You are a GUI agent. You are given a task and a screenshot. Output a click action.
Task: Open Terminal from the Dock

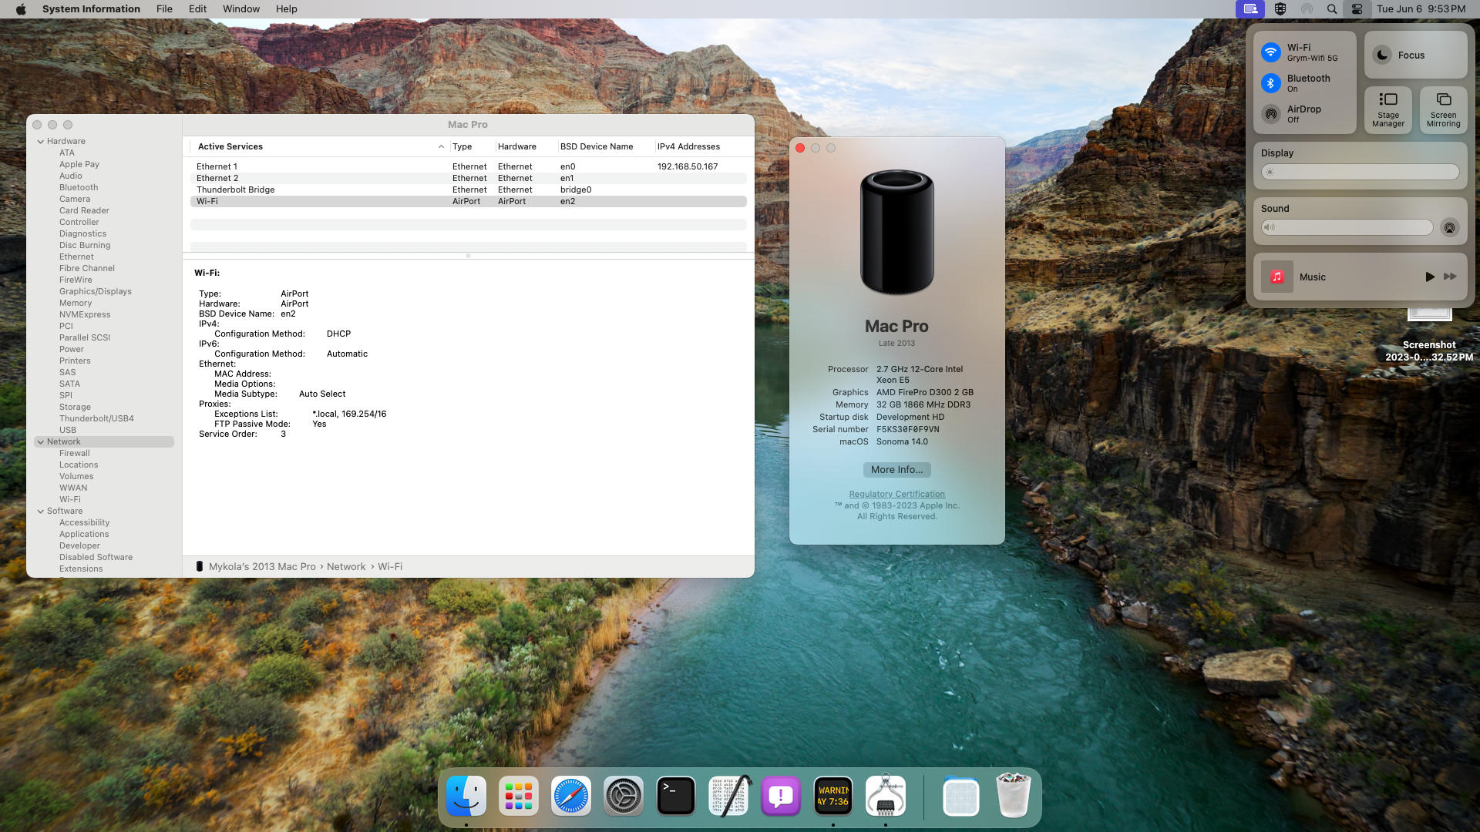click(676, 797)
